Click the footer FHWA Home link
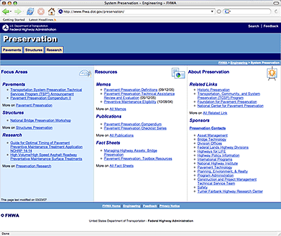 click(111, 206)
